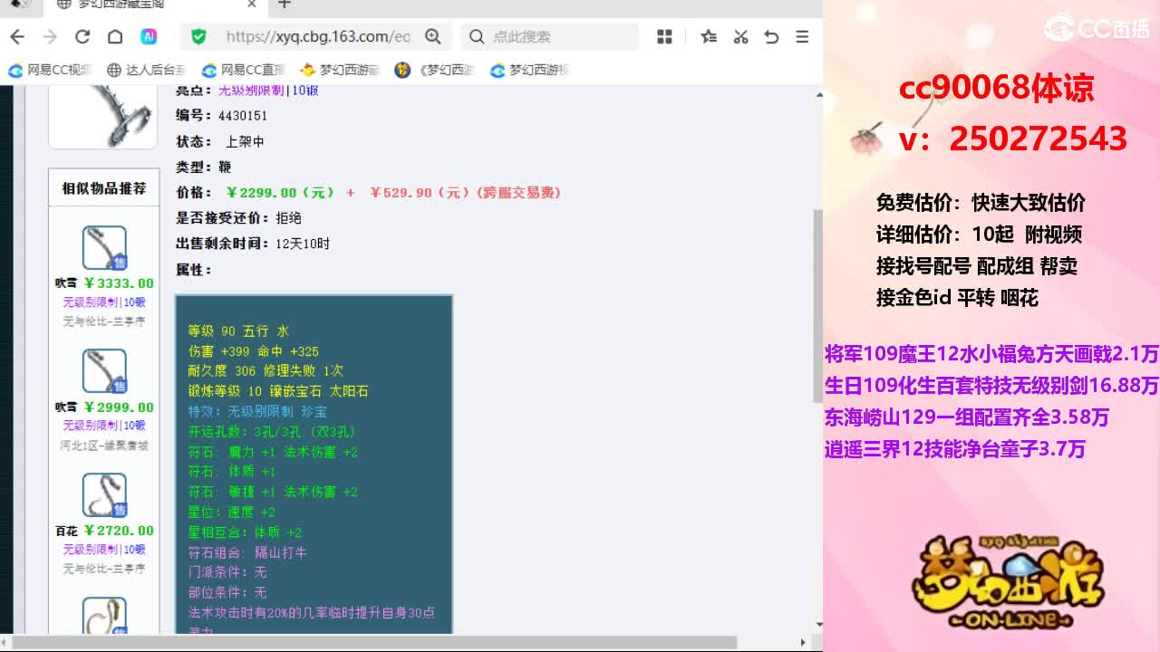This screenshot has height=652, width=1160.
Task: Click the 梦幻西游 ONLINE game logo
Action: (x=1008, y=581)
